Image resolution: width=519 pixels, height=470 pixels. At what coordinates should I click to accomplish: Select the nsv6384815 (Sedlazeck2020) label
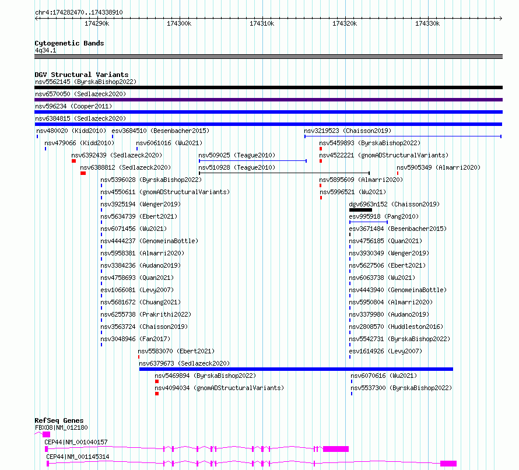tap(80, 118)
